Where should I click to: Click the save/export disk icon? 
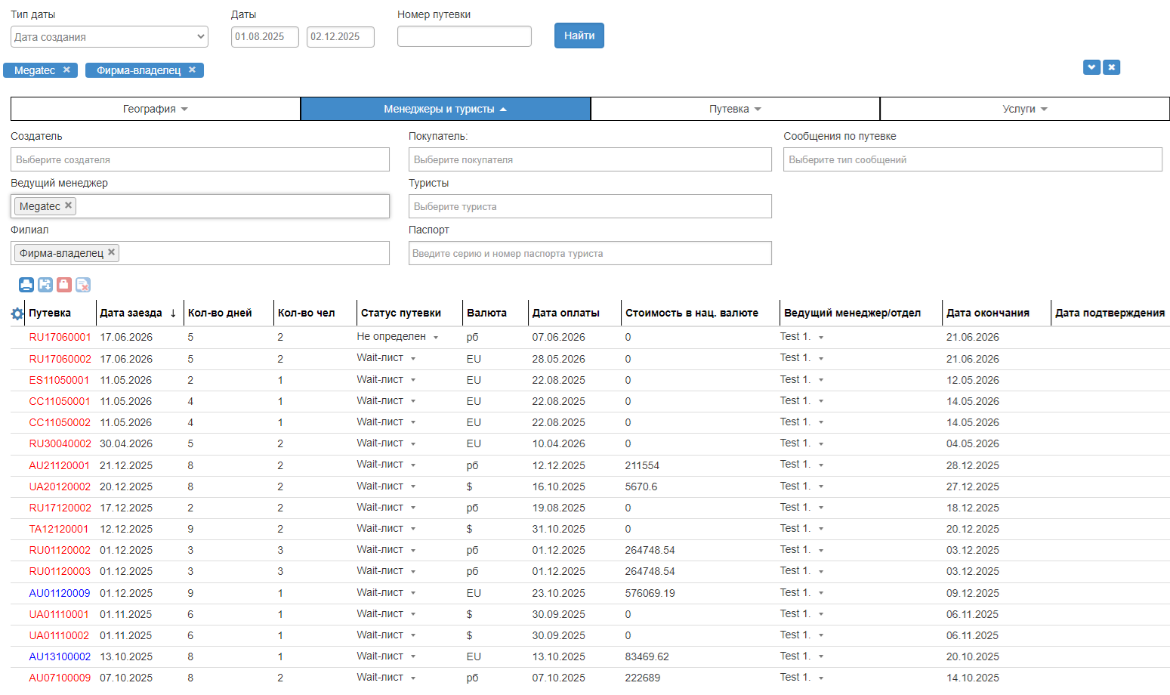tap(45, 285)
